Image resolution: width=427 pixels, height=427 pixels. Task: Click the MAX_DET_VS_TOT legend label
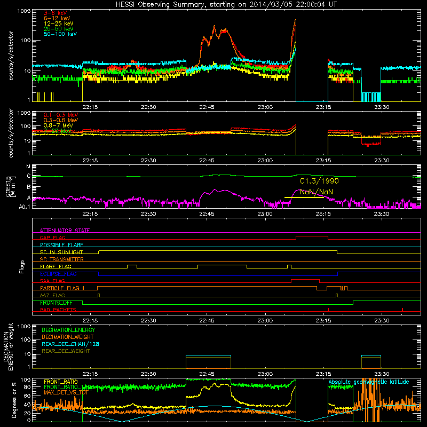click(x=66, y=392)
